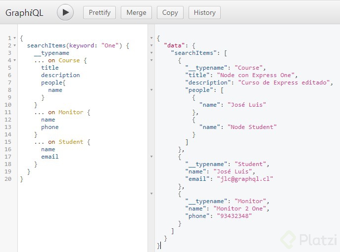This screenshot has height=252, width=340.
Task: Collapse searchItems fold arrow at line 2
Action: [14, 45]
